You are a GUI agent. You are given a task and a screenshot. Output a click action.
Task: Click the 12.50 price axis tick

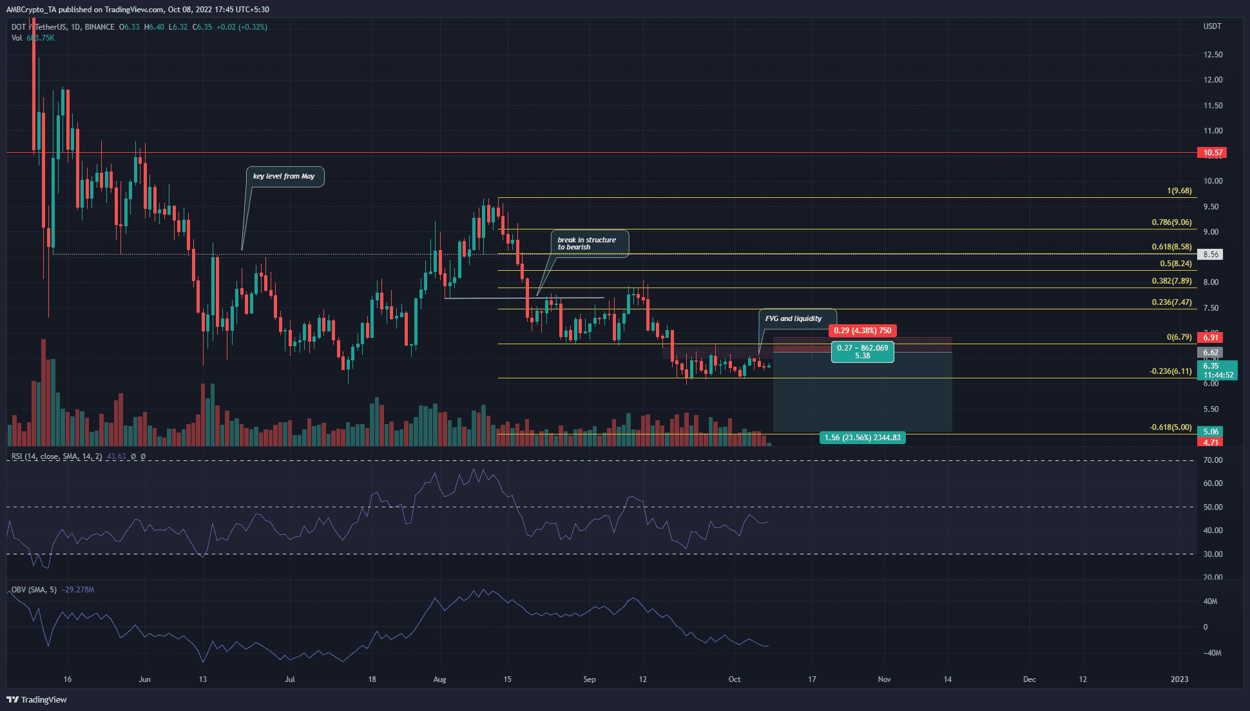[x=1213, y=55]
